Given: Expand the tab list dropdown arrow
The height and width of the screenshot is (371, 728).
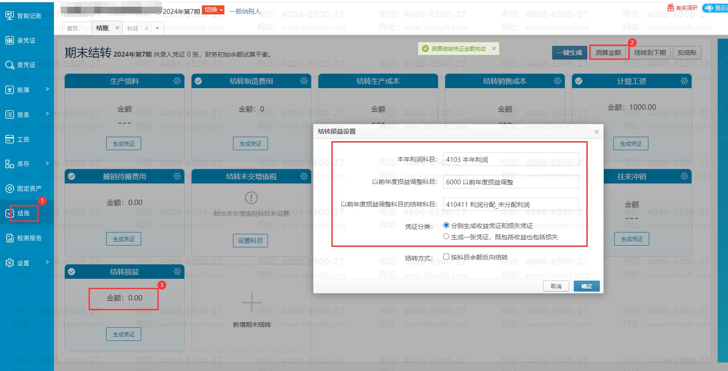Looking at the screenshot, I should 157,28.
